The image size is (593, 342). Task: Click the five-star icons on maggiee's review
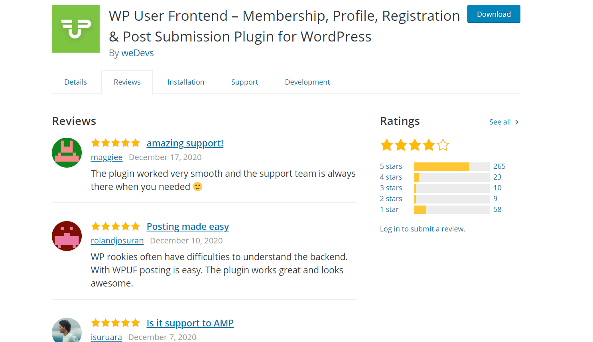tap(116, 142)
